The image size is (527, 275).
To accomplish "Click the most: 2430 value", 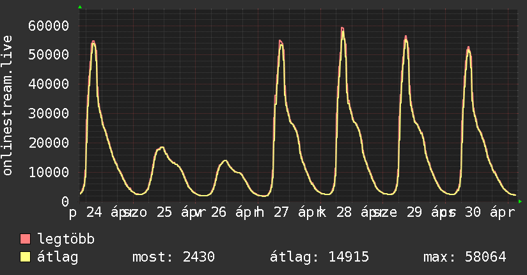I will [173, 257].
